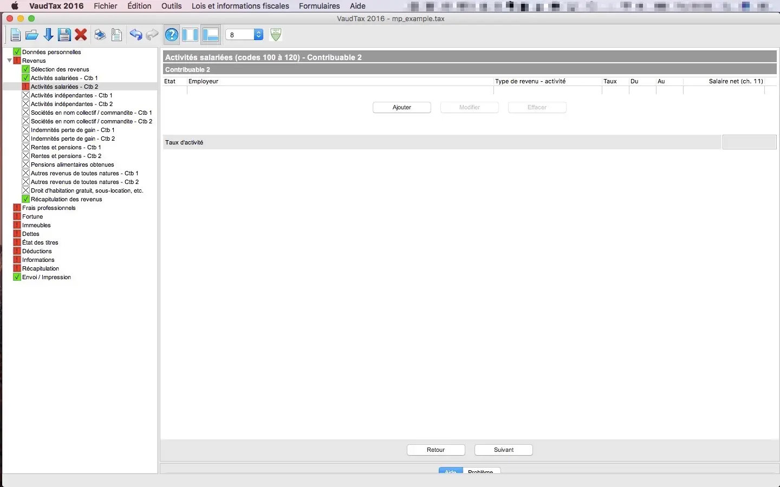Open the VaudTax 2016 menu
780x487 pixels.
click(x=56, y=6)
